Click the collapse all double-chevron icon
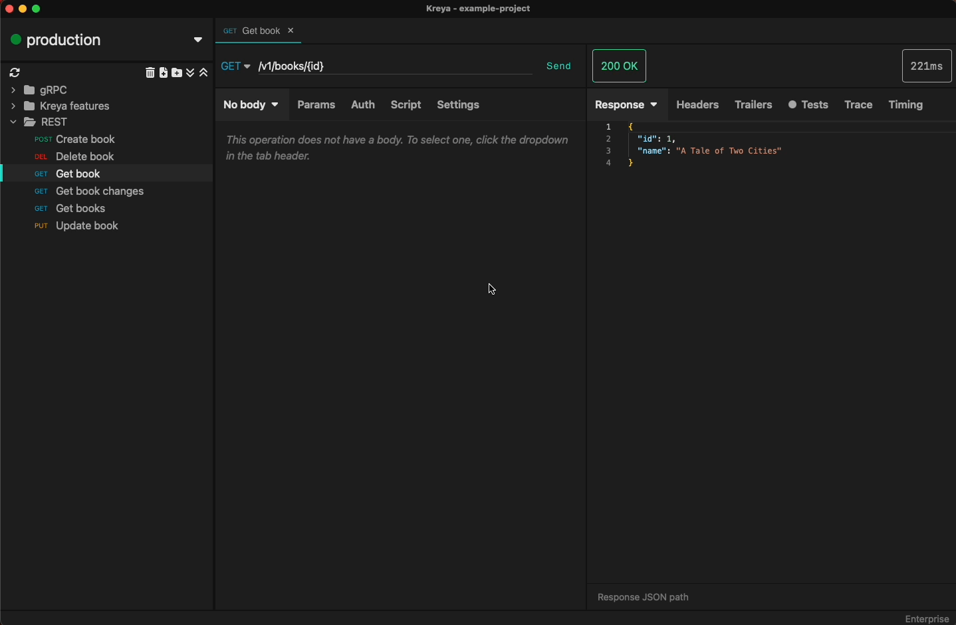 click(x=205, y=73)
